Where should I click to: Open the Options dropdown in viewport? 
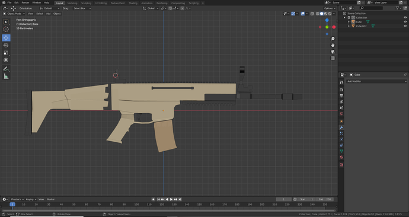330,8
